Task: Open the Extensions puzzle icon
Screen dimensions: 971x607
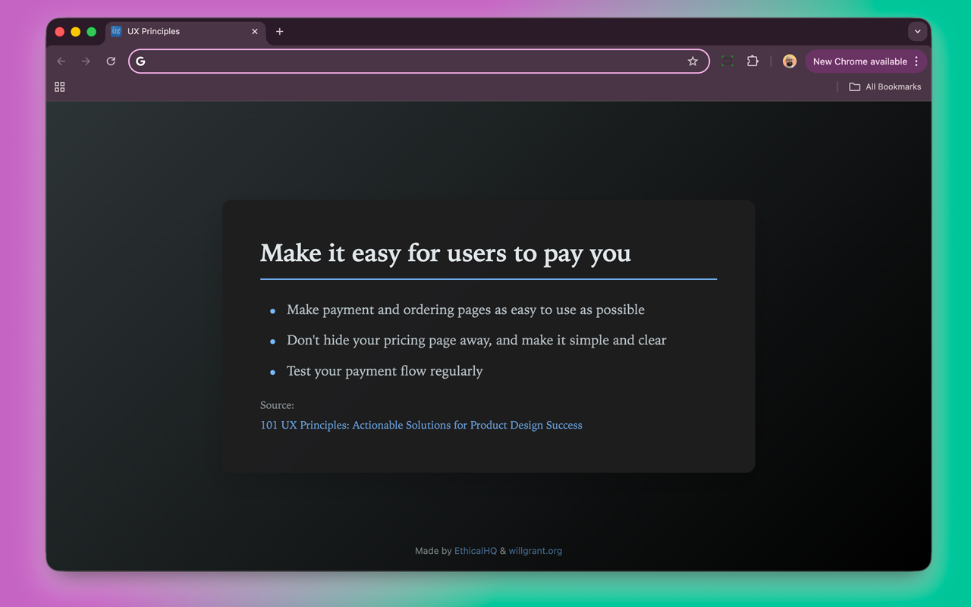Action: pos(753,61)
